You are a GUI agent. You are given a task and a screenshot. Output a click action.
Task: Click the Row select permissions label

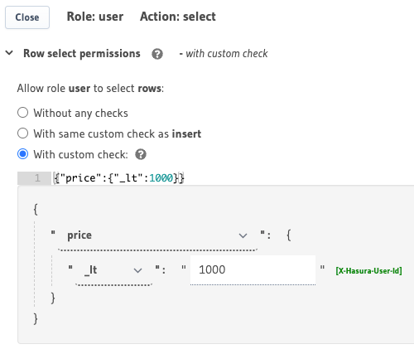[x=82, y=54]
